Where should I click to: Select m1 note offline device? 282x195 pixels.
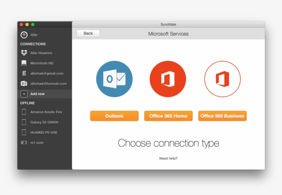[x=45, y=143]
